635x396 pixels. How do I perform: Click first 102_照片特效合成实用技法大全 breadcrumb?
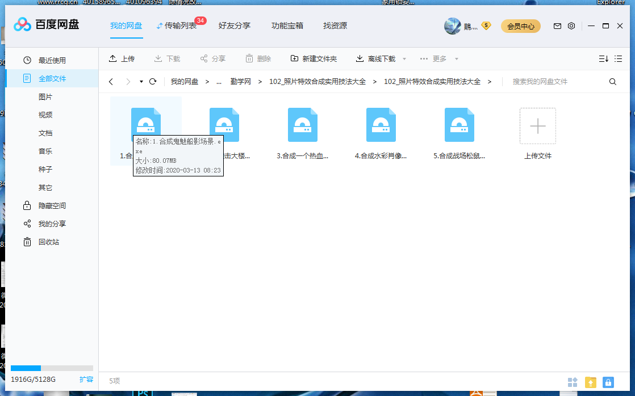pos(317,82)
